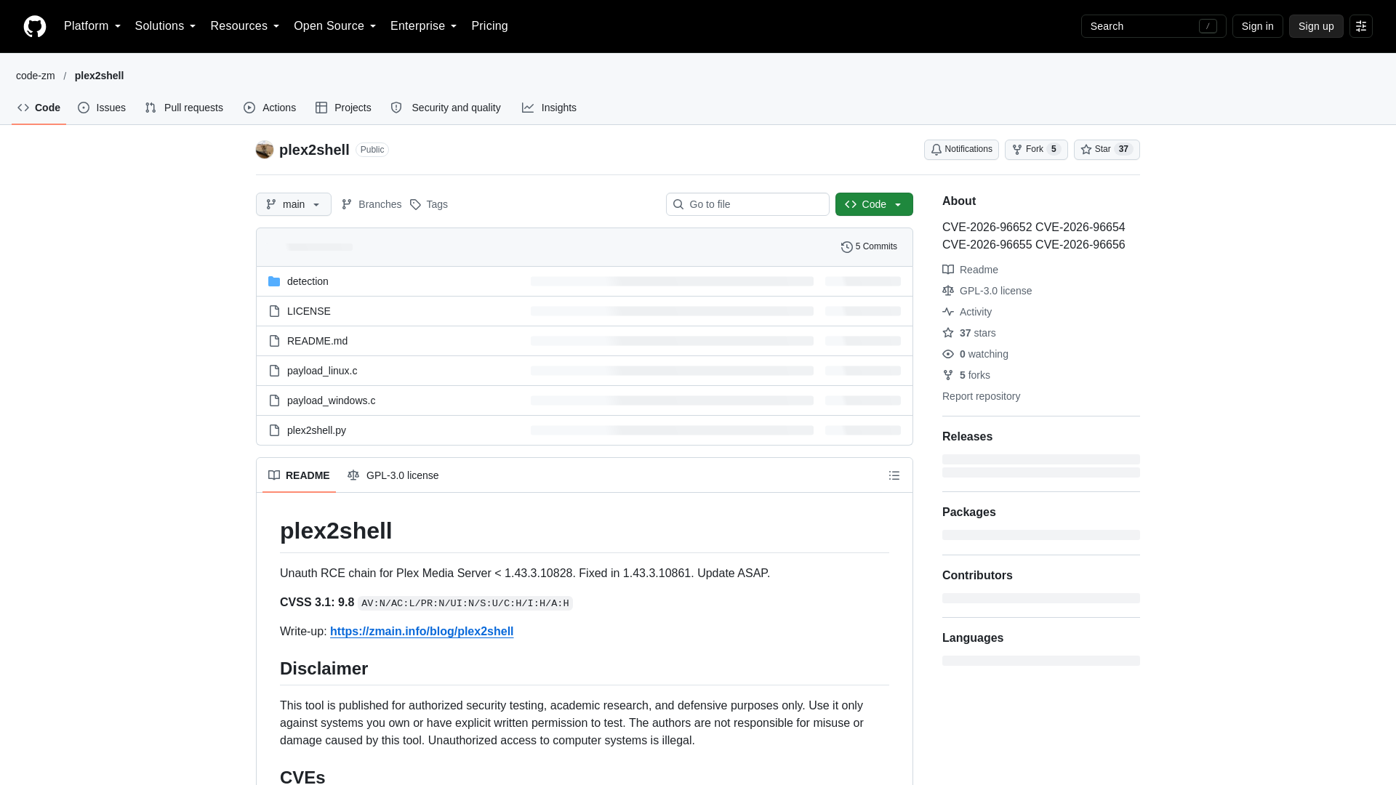The height and width of the screenshot is (785, 1396).
Task: Click Sign up button
Action: coord(1316,26)
